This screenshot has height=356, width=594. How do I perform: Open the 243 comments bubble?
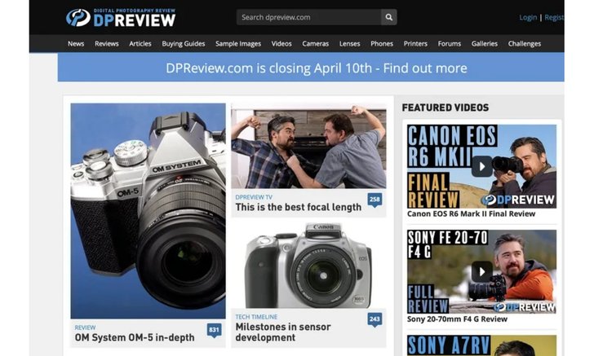(x=375, y=319)
